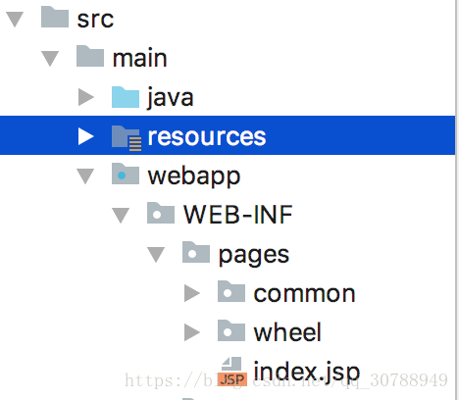This screenshot has width=459, height=400.
Task: Select the java tree row label
Action: tap(170, 97)
